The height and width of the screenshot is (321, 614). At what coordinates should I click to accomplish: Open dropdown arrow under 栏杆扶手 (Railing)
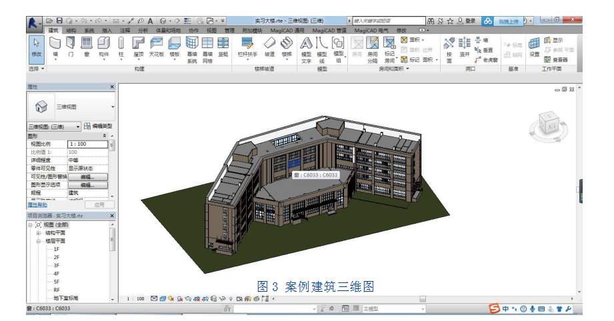tap(247, 60)
